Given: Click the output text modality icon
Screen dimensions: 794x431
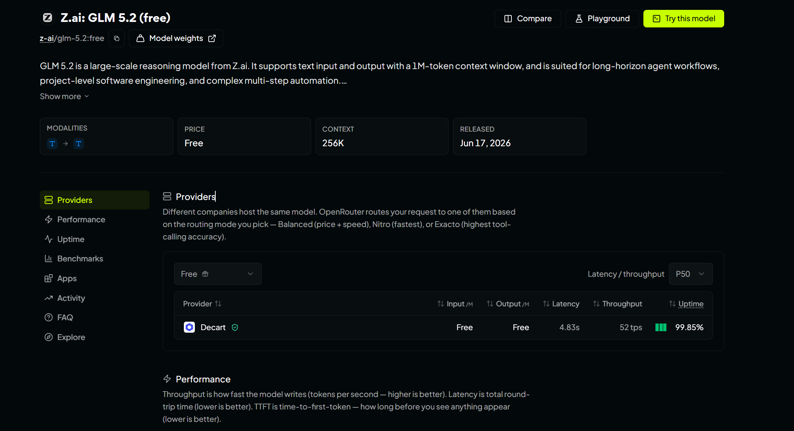Looking at the screenshot, I should click(79, 144).
